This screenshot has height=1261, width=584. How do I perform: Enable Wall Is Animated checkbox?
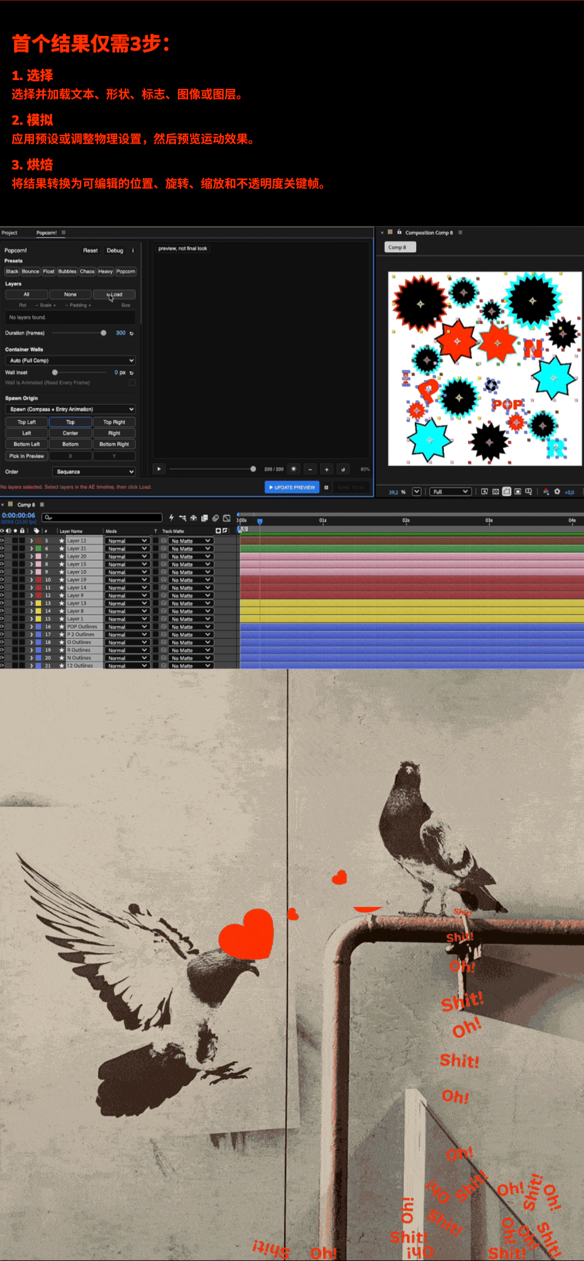pos(132,383)
